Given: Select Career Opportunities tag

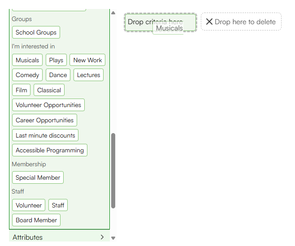Looking at the screenshot, I should (44, 120).
